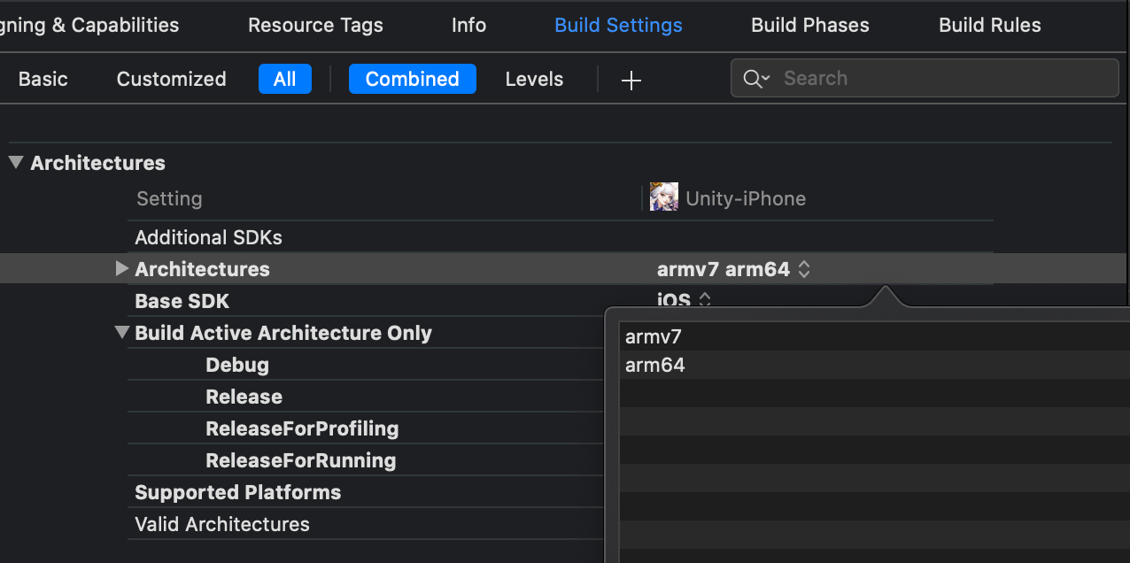Open the armv7 arm64 architectures dropdown

click(733, 269)
